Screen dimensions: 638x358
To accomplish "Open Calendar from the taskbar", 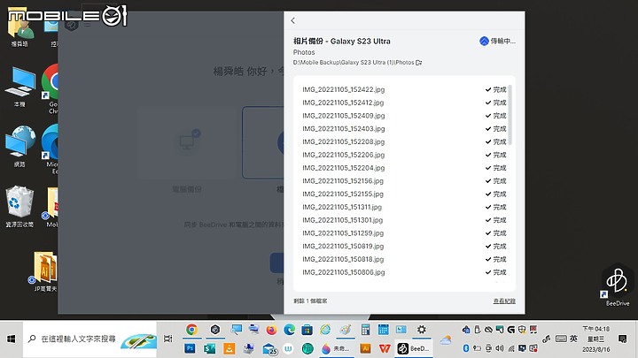I will (384, 330).
